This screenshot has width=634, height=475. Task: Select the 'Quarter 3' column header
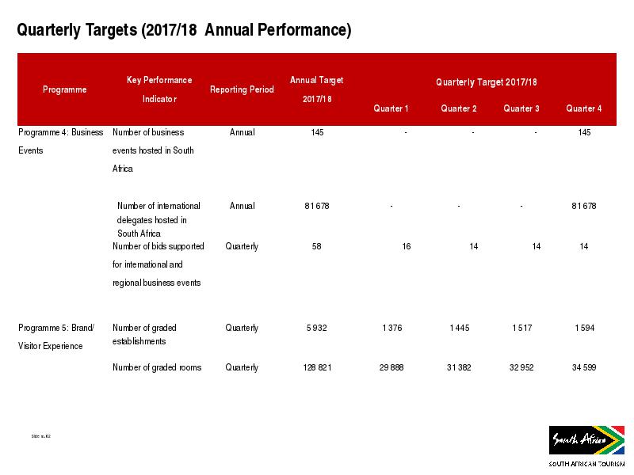pyautogui.click(x=521, y=108)
